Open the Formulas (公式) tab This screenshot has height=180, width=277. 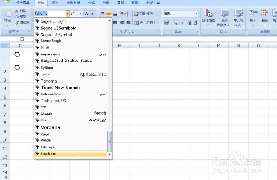91,3
